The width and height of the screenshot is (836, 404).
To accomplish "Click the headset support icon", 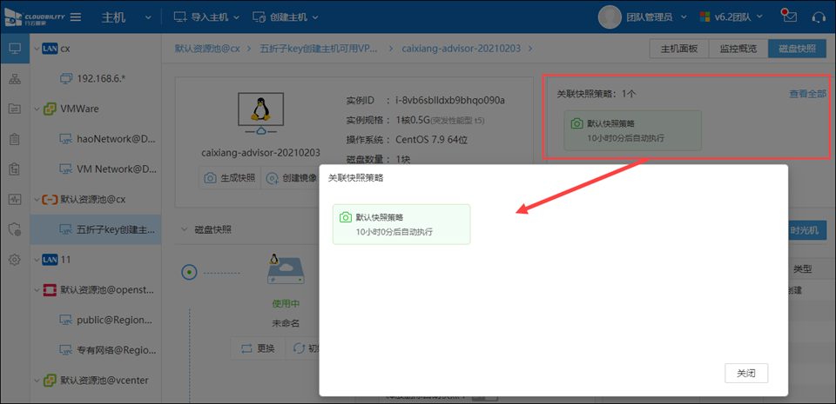I will pos(818,17).
